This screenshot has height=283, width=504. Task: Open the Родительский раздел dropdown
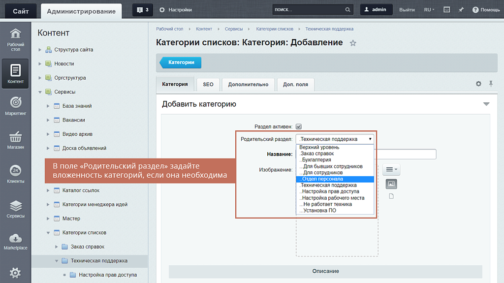point(335,139)
